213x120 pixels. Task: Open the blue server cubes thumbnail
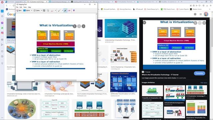121,28
